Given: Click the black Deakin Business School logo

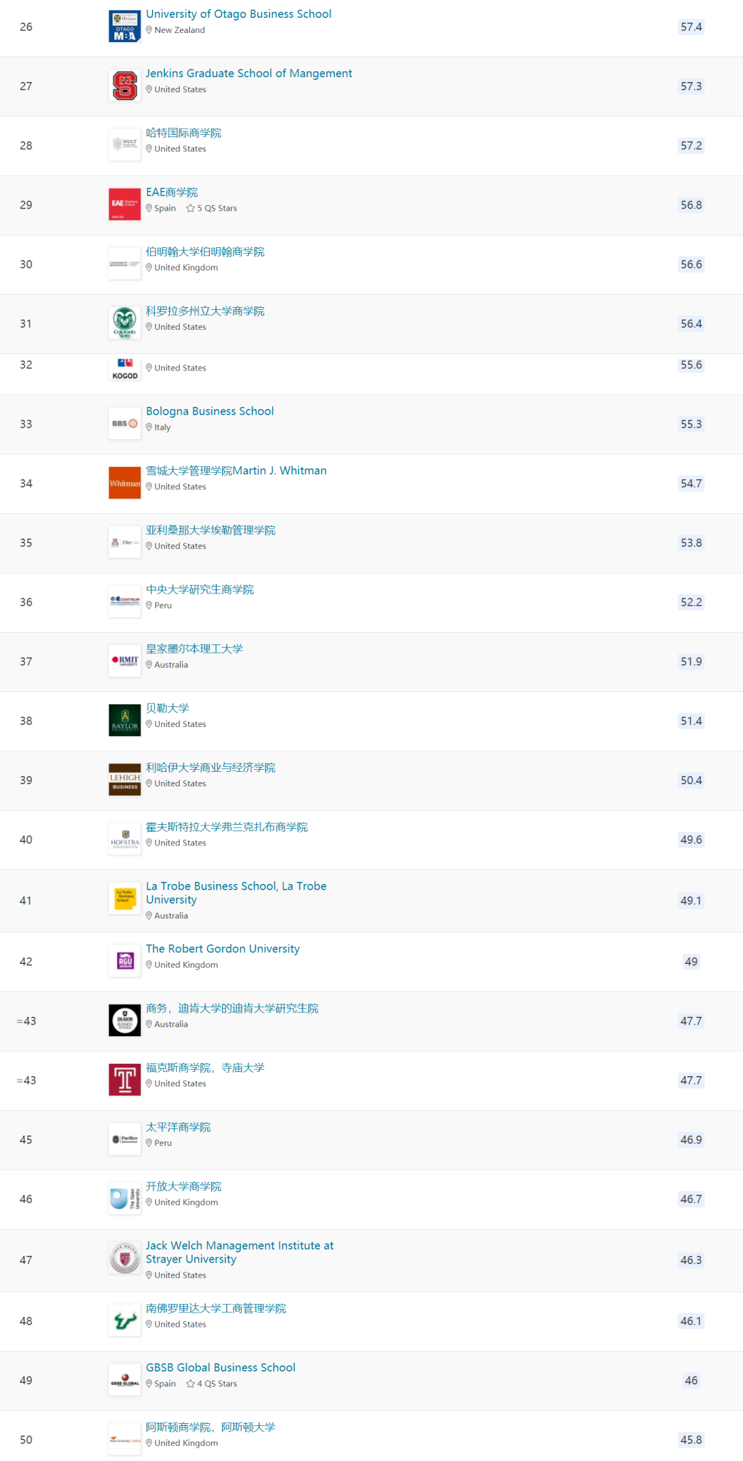Looking at the screenshot, I should pos(125,1020).
